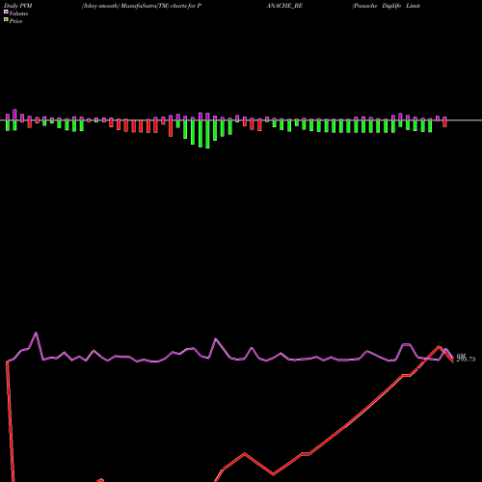Click the highest peak of the magenta volume line
The height and width of the screenshot is (482, 482).
pyautogui.click(x=36, y=333)
